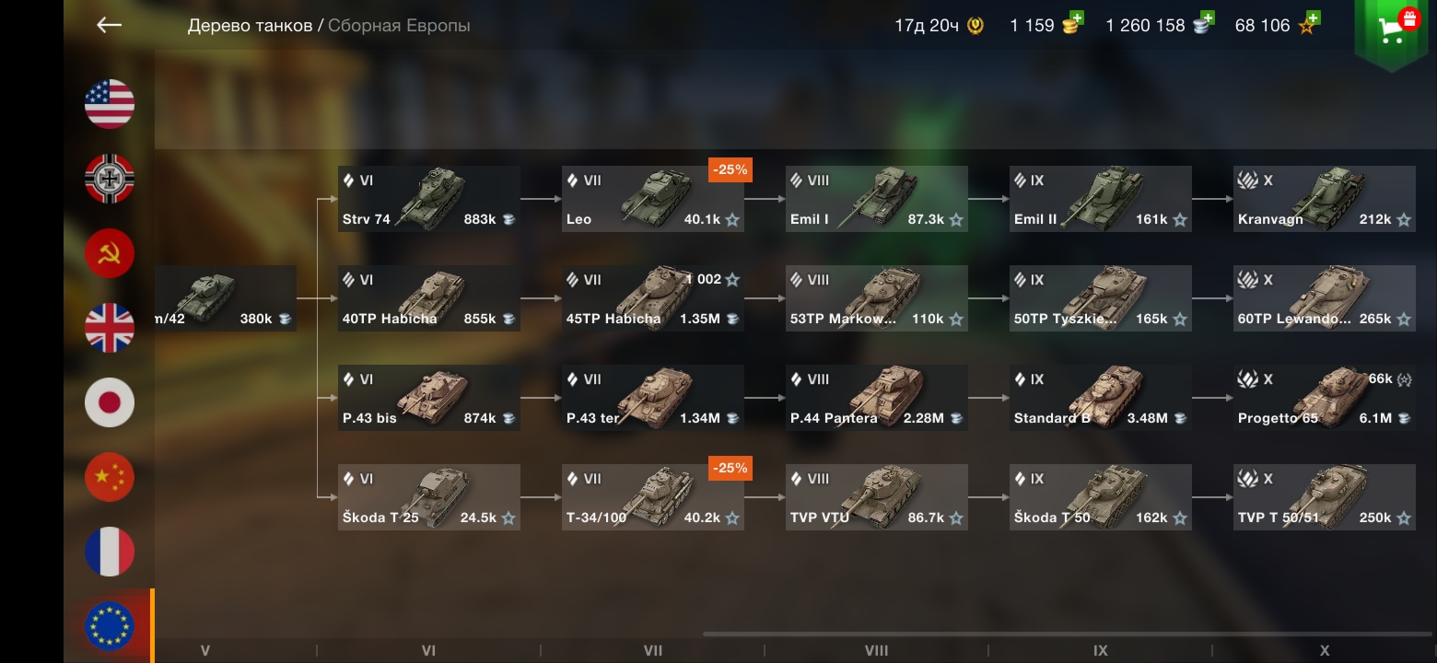Select the Germany cross nation icon

(110, 179)
